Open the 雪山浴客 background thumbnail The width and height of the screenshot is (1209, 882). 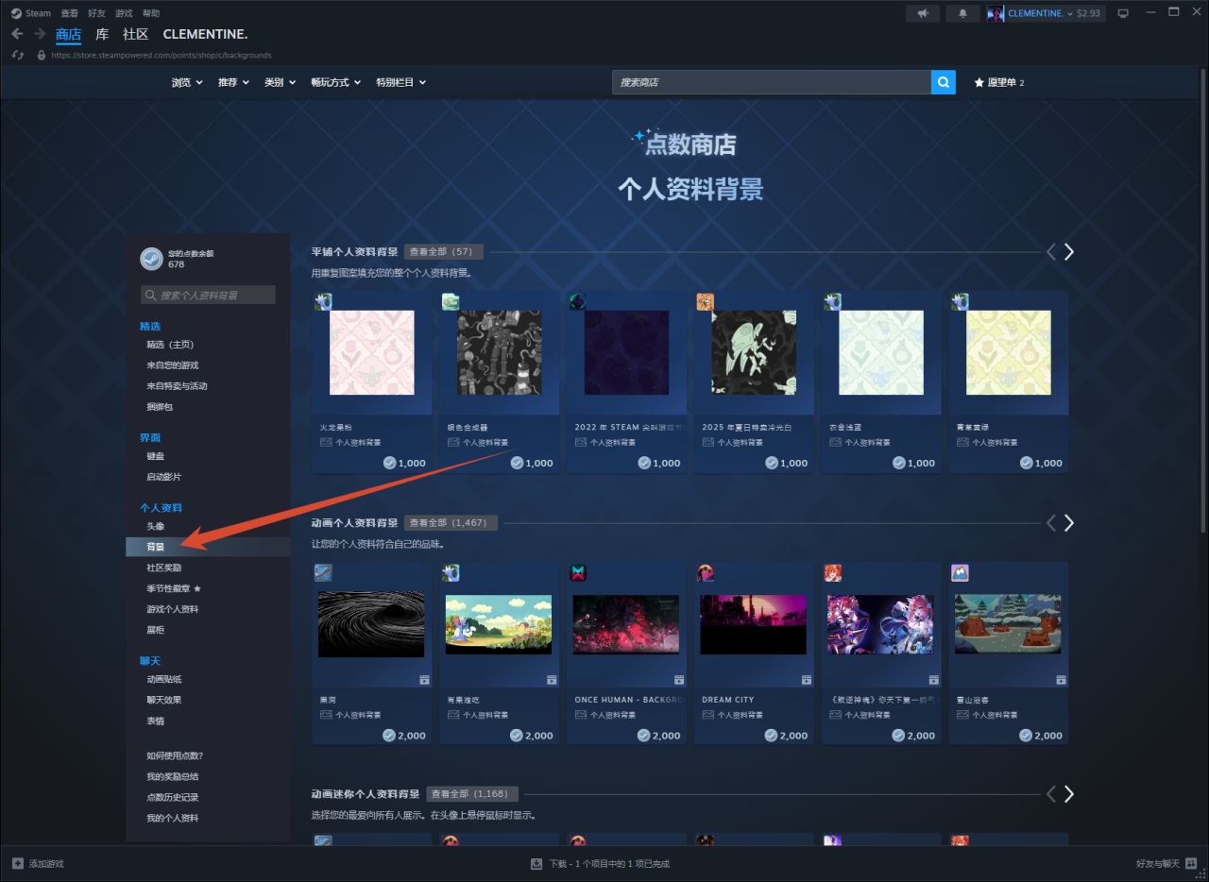1008,625
